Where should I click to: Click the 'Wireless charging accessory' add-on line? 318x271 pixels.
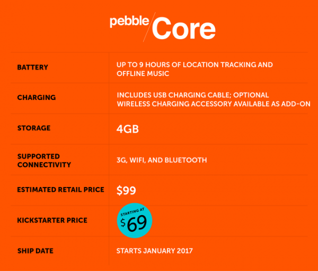pos(213,104)
